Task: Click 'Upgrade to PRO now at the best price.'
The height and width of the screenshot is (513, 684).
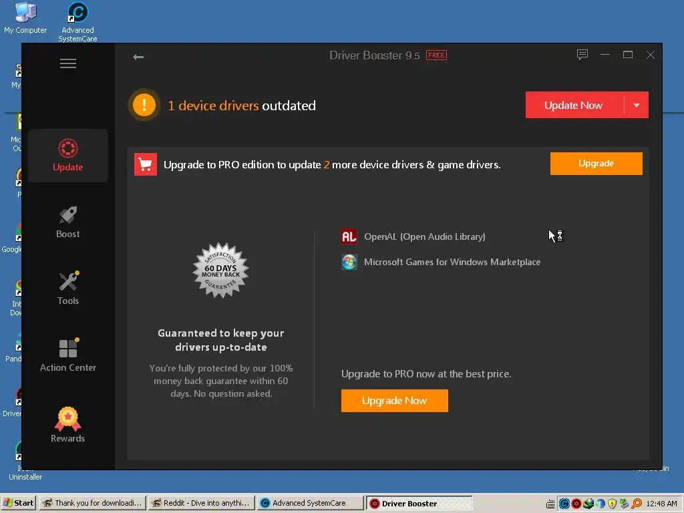Action: coord(426,374)
